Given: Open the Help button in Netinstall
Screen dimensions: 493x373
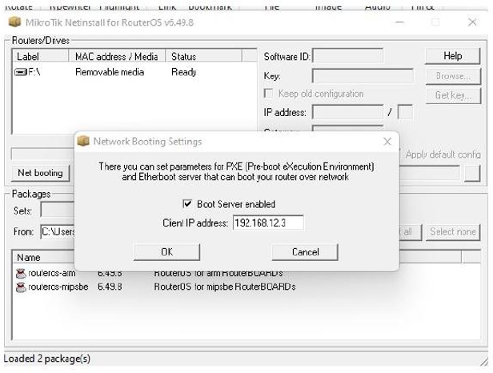Looking at the screenshot, I should click(x=453, y=56).
